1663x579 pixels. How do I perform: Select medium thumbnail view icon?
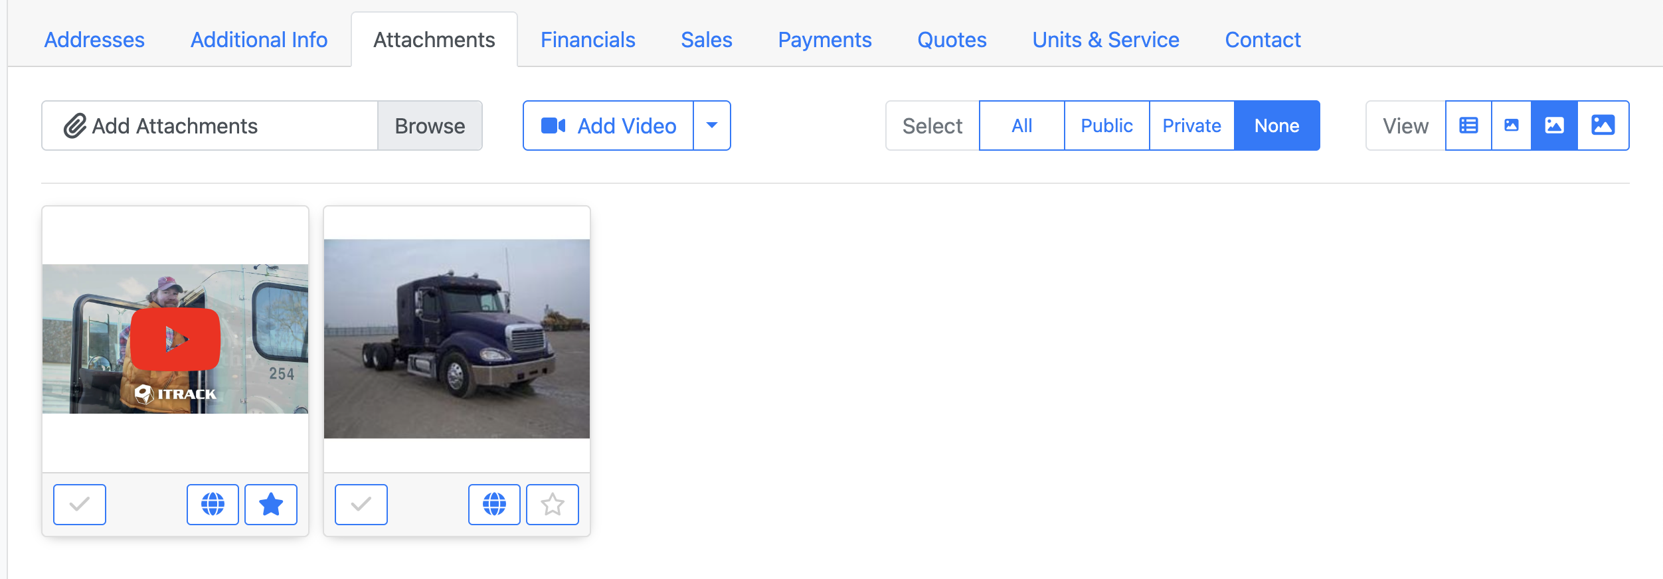tap(1554, 125)
